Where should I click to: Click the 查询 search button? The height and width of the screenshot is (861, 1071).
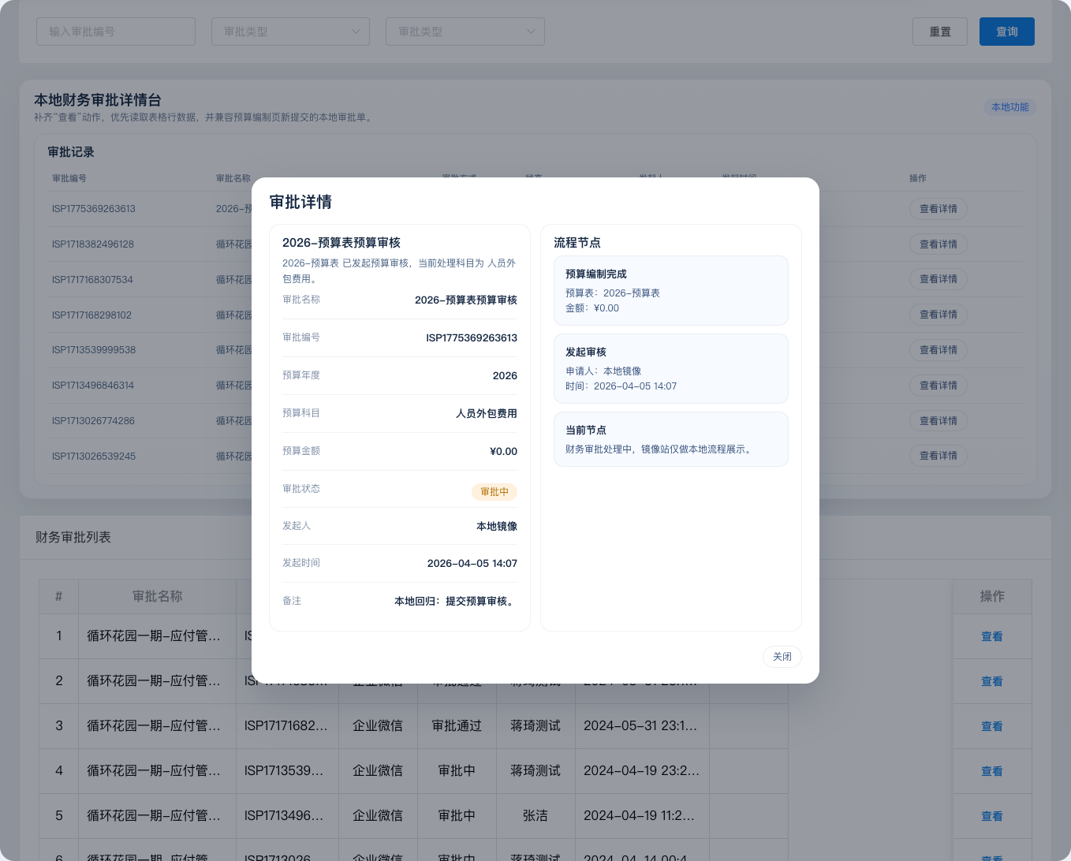(x=1006, y=32)
